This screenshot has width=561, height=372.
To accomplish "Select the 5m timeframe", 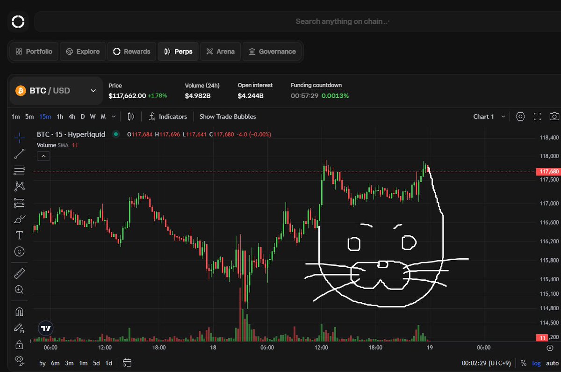I will click(29, 117).
